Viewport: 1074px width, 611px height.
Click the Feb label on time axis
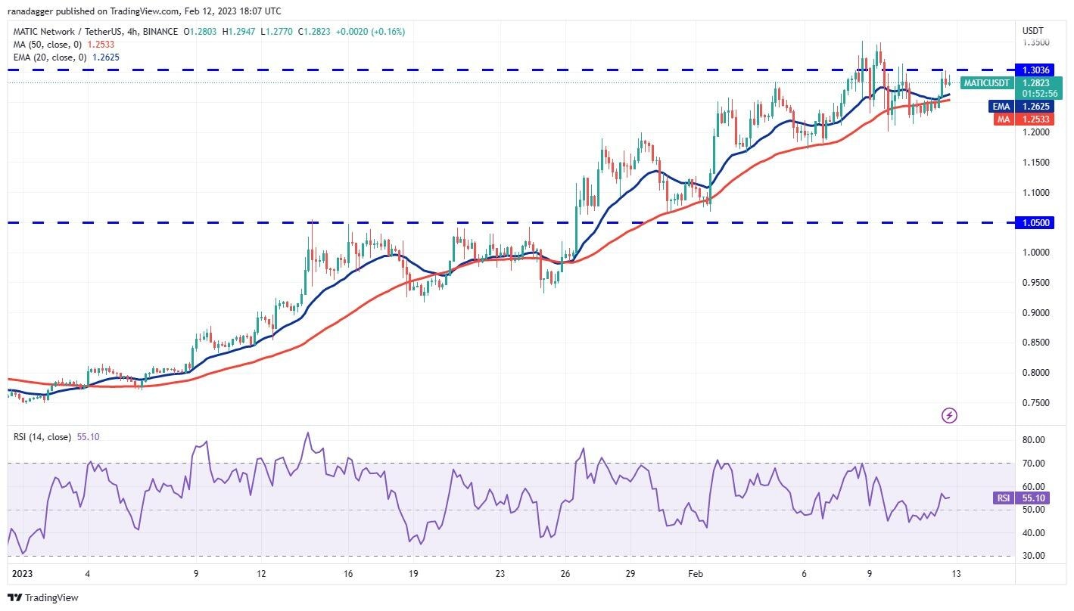[696, 574]
